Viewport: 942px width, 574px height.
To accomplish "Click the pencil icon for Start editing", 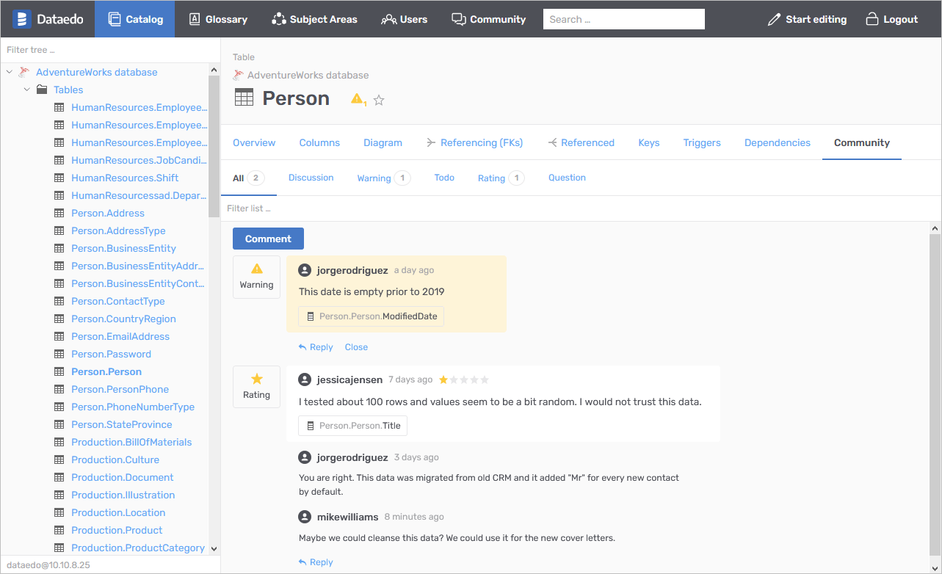I will click(x=774, y=20).
